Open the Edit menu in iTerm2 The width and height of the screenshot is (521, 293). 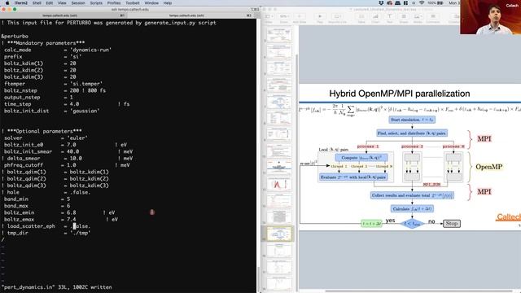(x=50, y=3)
